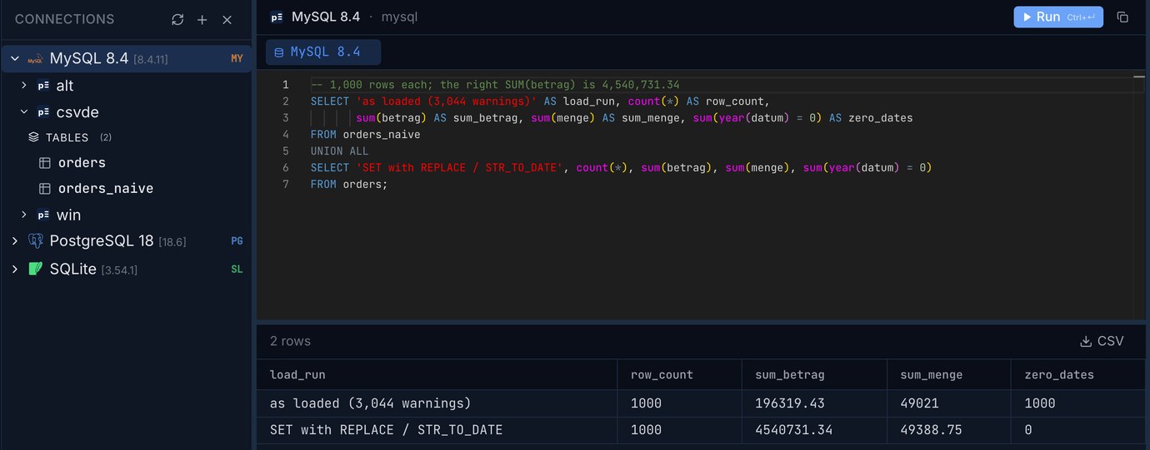Click the 'mysql' database name in header
This screenshot has height=450, width=1150.
click(399, 17)
